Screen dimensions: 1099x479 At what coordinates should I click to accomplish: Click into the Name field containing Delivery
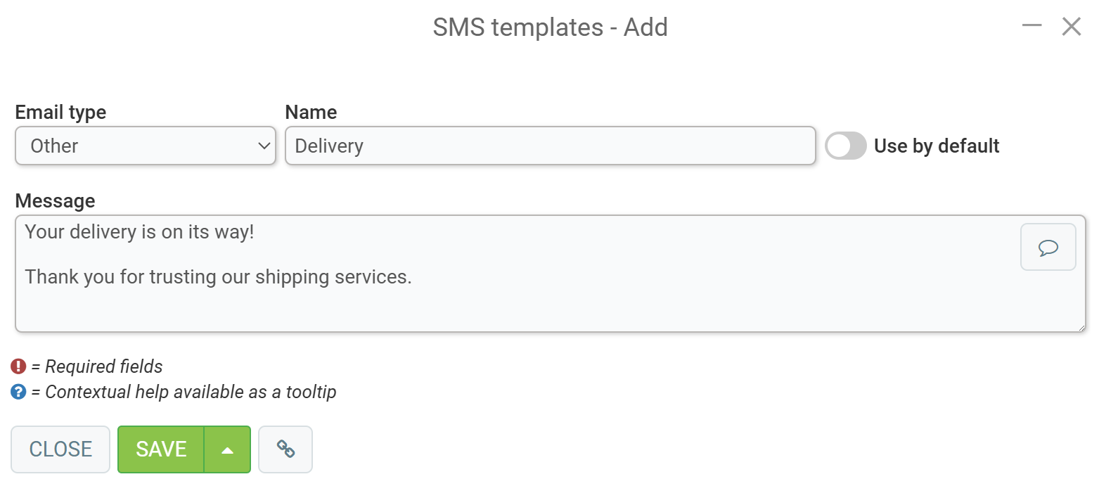coord(550,146)
